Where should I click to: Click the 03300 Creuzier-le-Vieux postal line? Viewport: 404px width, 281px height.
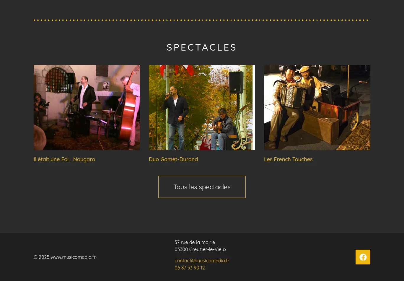point(201,249)
